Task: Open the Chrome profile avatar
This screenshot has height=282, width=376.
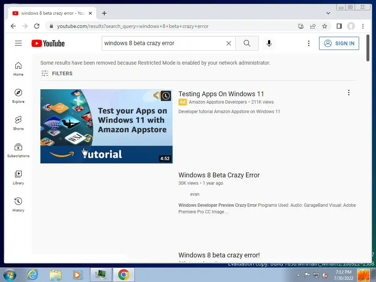Action: 351,26
